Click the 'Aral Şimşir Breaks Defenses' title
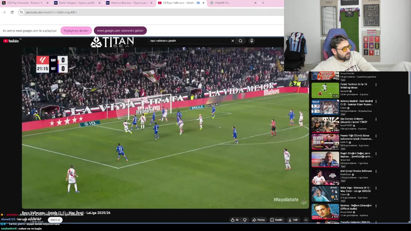Image resolution: width=411 pixels, height=231 pixels. (356, 171)
